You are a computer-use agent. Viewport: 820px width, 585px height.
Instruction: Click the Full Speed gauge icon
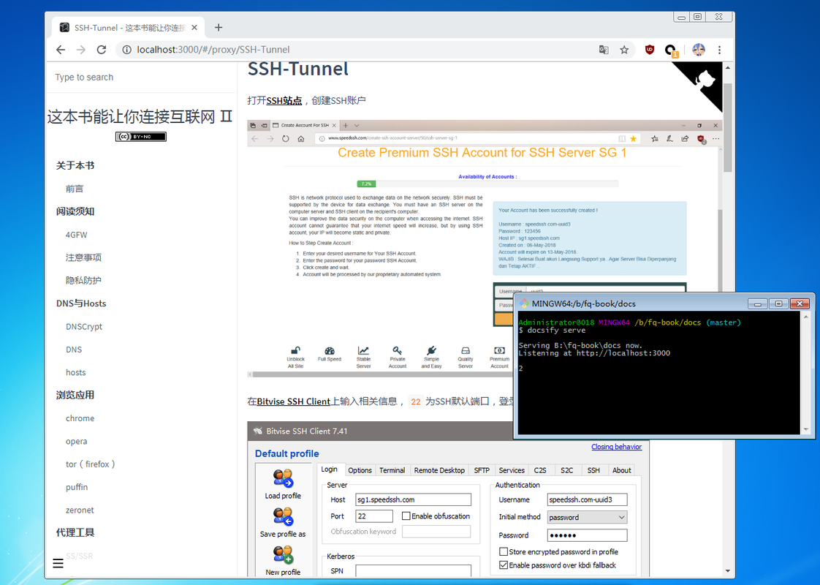click(x=330, y=350)
